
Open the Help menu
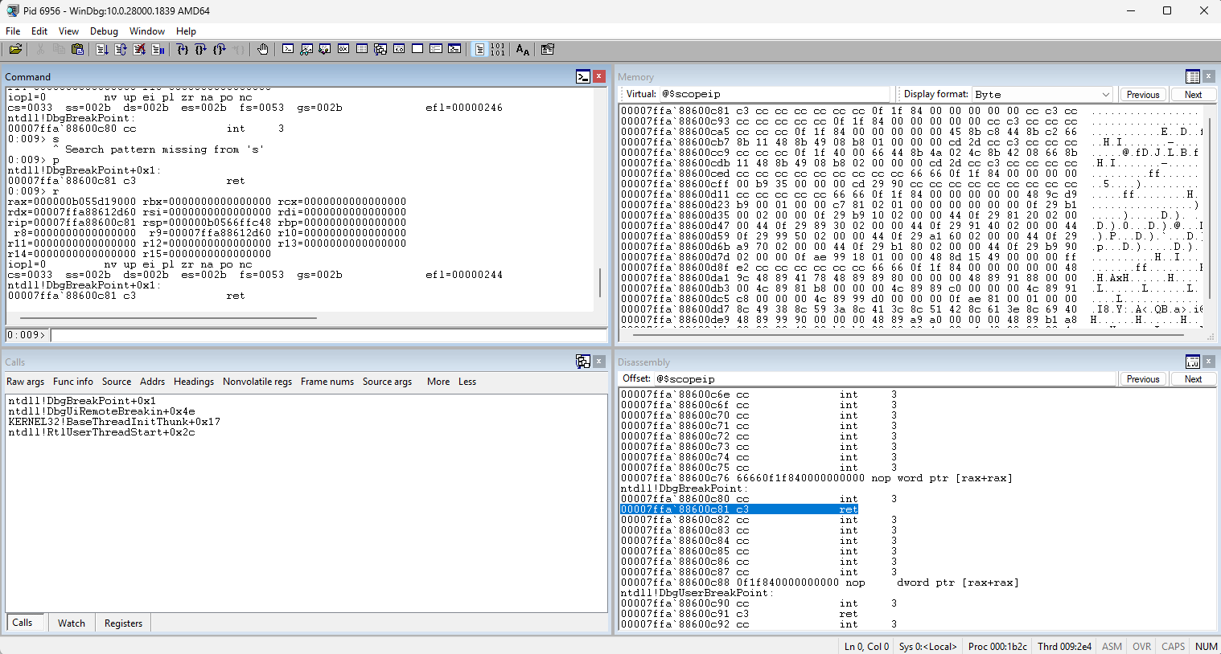186,31
